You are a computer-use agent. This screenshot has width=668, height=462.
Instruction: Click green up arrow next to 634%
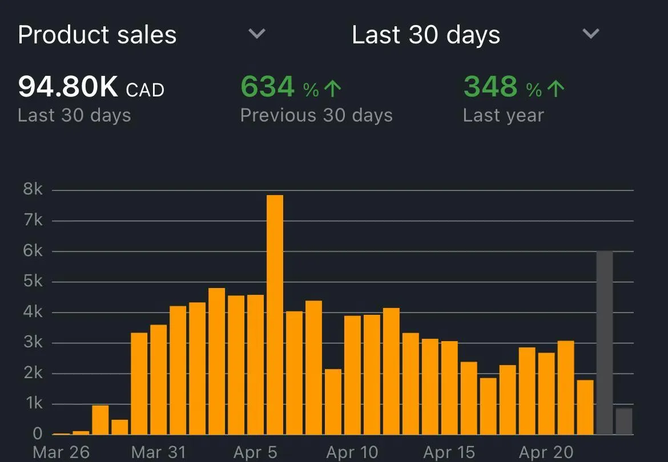click(333, 89)
